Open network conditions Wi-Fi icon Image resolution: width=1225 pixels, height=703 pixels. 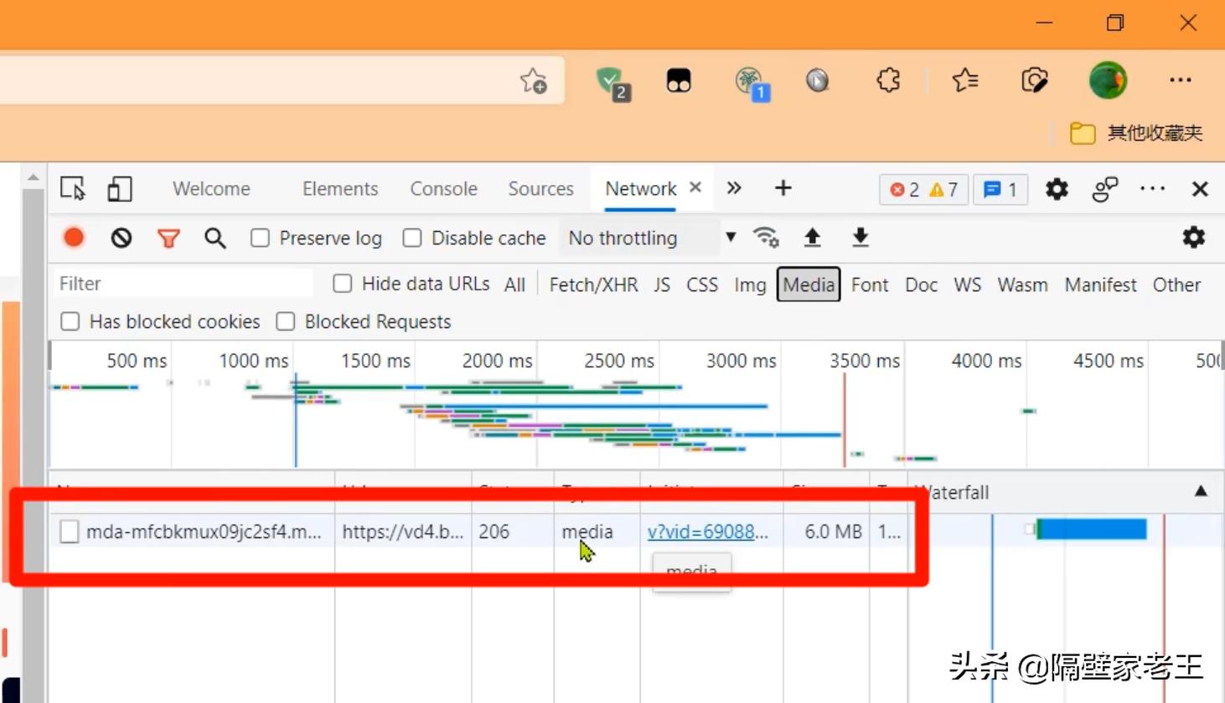766,238
